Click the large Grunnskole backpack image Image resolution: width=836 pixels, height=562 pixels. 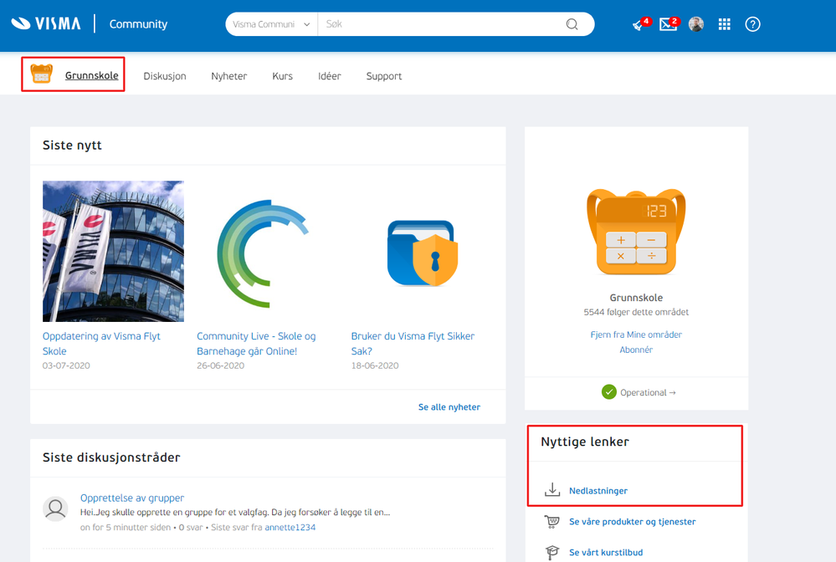coord(636,232)
